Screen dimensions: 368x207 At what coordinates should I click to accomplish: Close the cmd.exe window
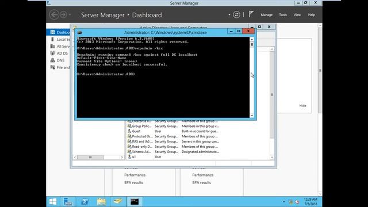click(x=248, y=31)
